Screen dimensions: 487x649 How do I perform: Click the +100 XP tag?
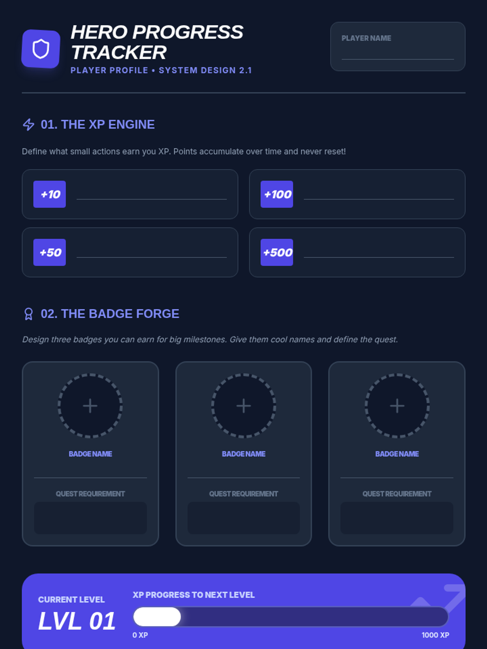277,194
